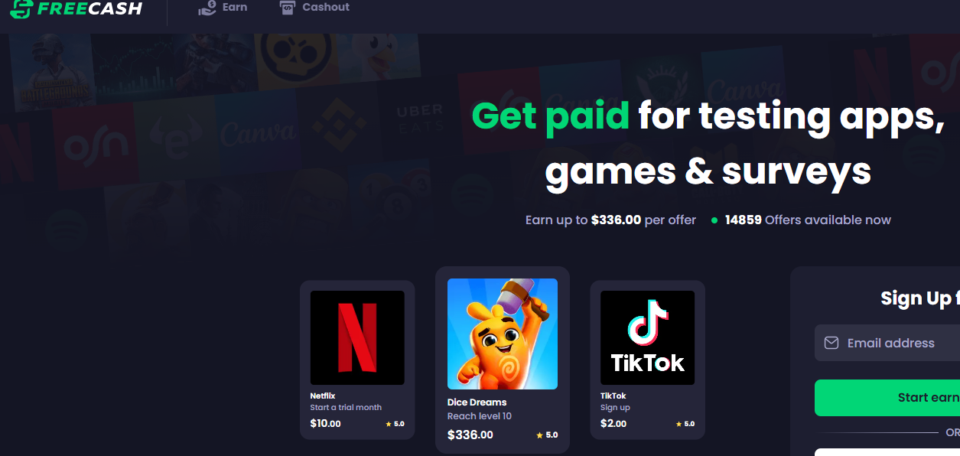Click the white sign-in button below OR
Image resolution: width=960 pixels, height=456 pixels.
pyautogui.click(x=887, y=452)
